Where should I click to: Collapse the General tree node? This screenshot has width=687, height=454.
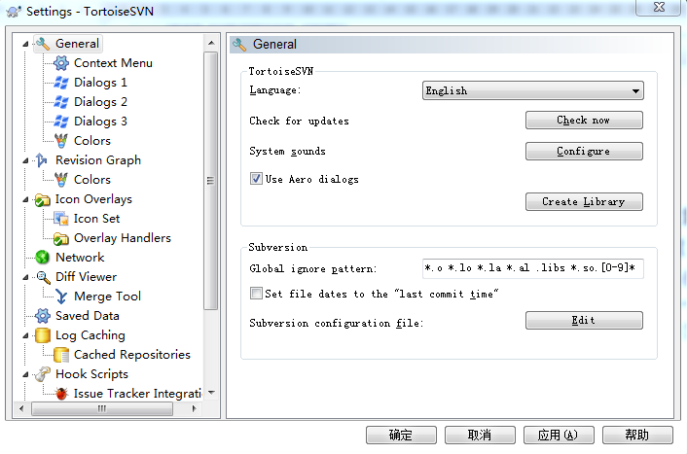25,44
